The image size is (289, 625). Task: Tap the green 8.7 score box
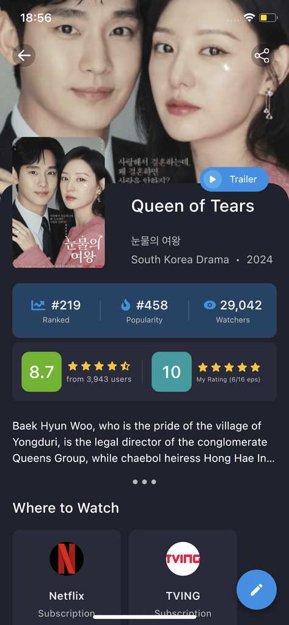click(42, 372)
